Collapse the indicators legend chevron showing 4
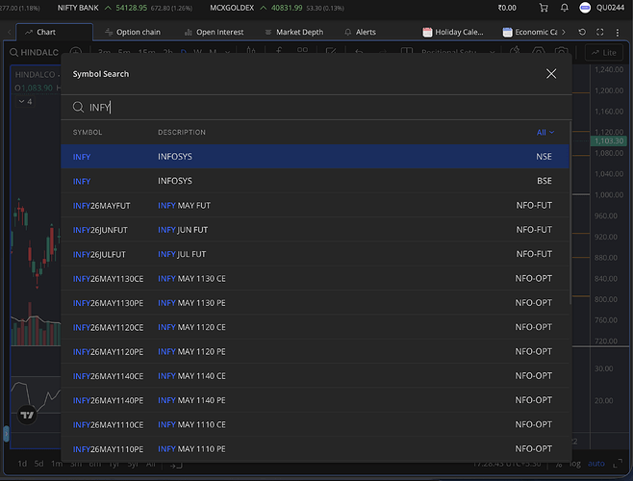The height and width of the screenshot is (481, 633). [25, 101]
